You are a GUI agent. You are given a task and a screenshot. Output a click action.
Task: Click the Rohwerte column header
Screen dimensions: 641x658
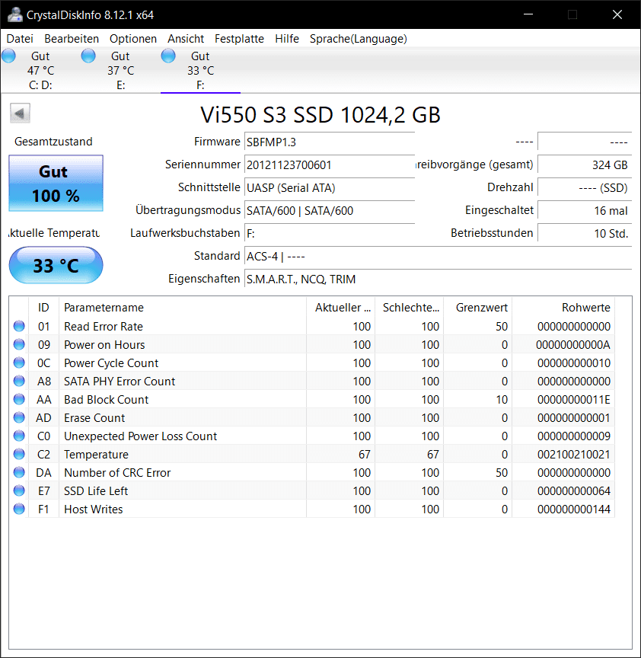coord(563,308)
